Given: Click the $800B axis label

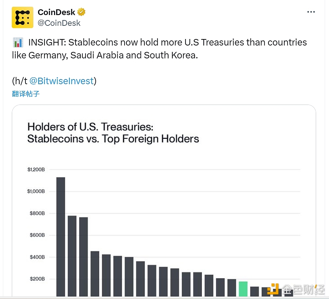Looking at the screenshot, I should coord(37,213).
